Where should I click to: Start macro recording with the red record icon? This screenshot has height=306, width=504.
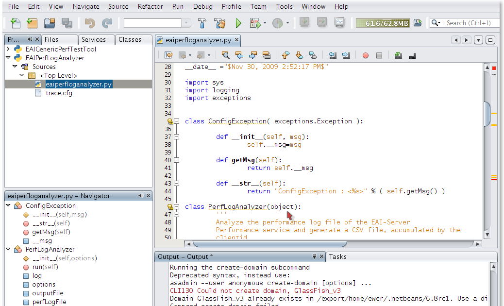[365, 55]
